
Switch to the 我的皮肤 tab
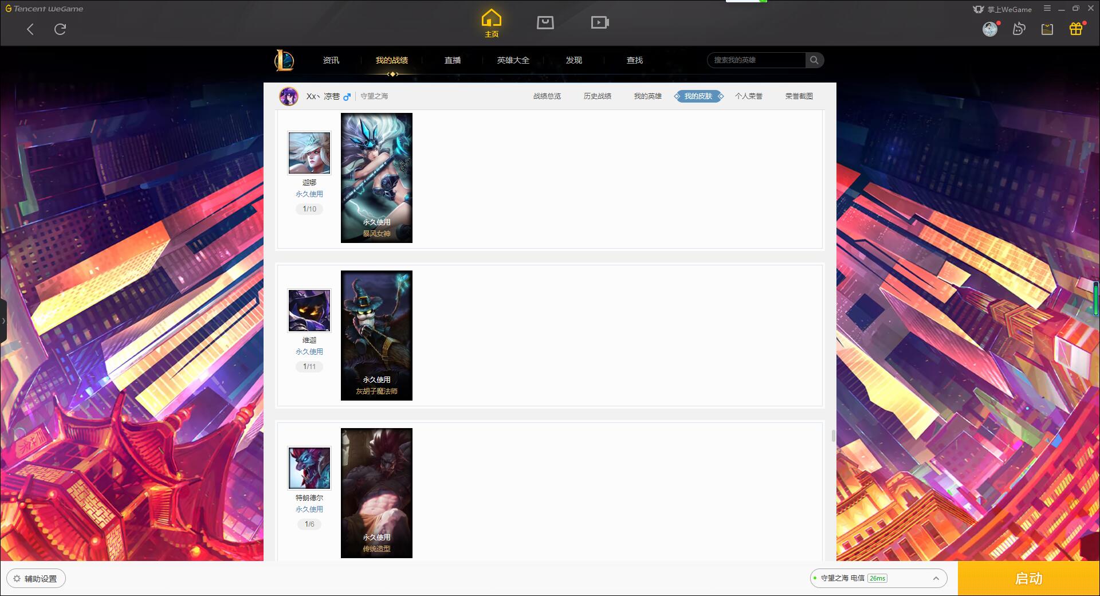[x=698, y=96]
